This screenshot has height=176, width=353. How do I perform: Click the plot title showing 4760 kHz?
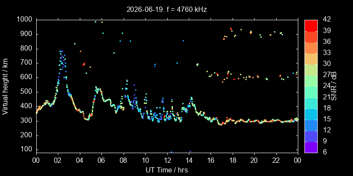click(x=167, y=9)
